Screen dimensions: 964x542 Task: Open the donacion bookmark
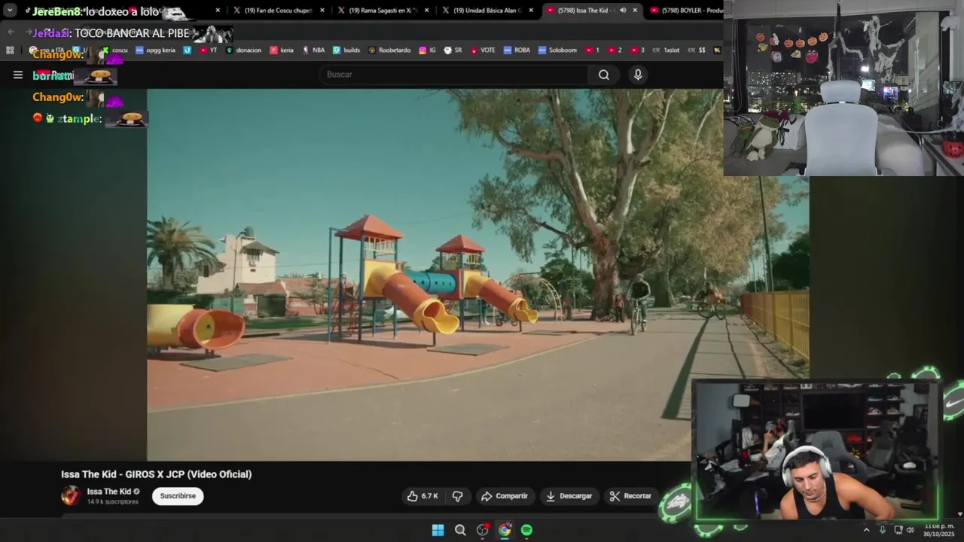pyautogui.click(x=244, y=50)
